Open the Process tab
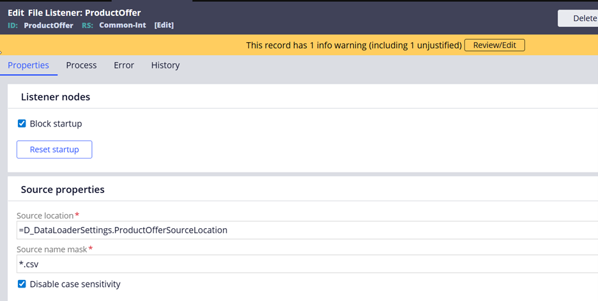This screenshot has height=301, width=598. pyautogui.click(x=81, y=65)
